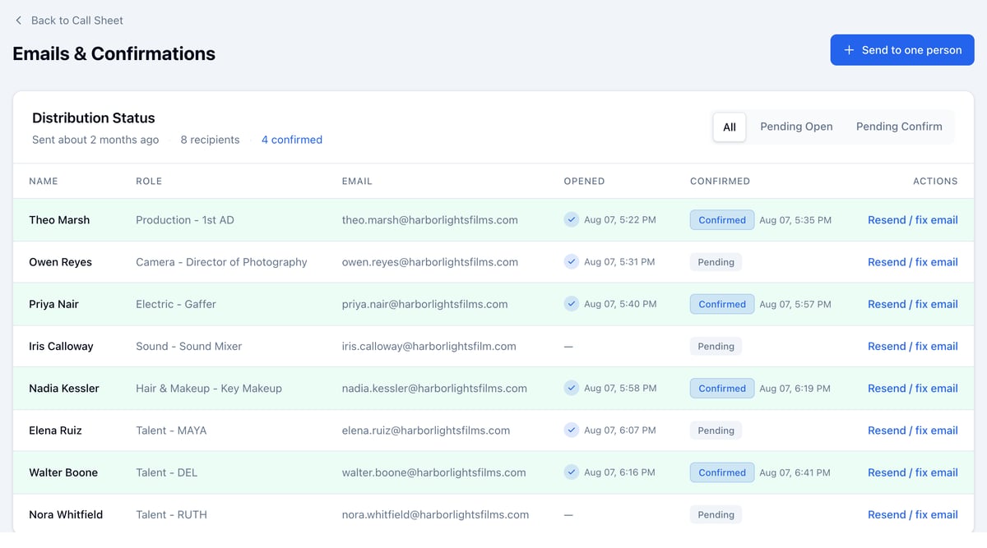Image resolution: width=987 pixels, height=548 pixels.
Task: Click opened check icon for Owen Reyes
Action: point(572,261)
